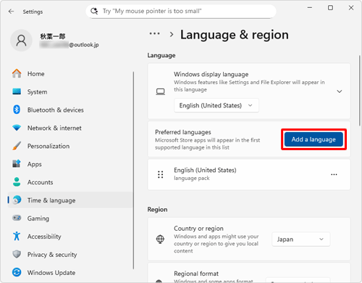
Task: Click the Regional format card title
Action: click(196, 274)
